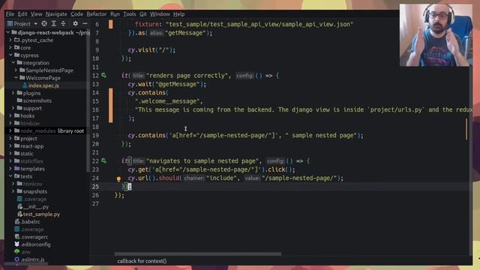This screenshot has height=270, width=480.
Task: Open the Tools menu
Action: point(130,14)
